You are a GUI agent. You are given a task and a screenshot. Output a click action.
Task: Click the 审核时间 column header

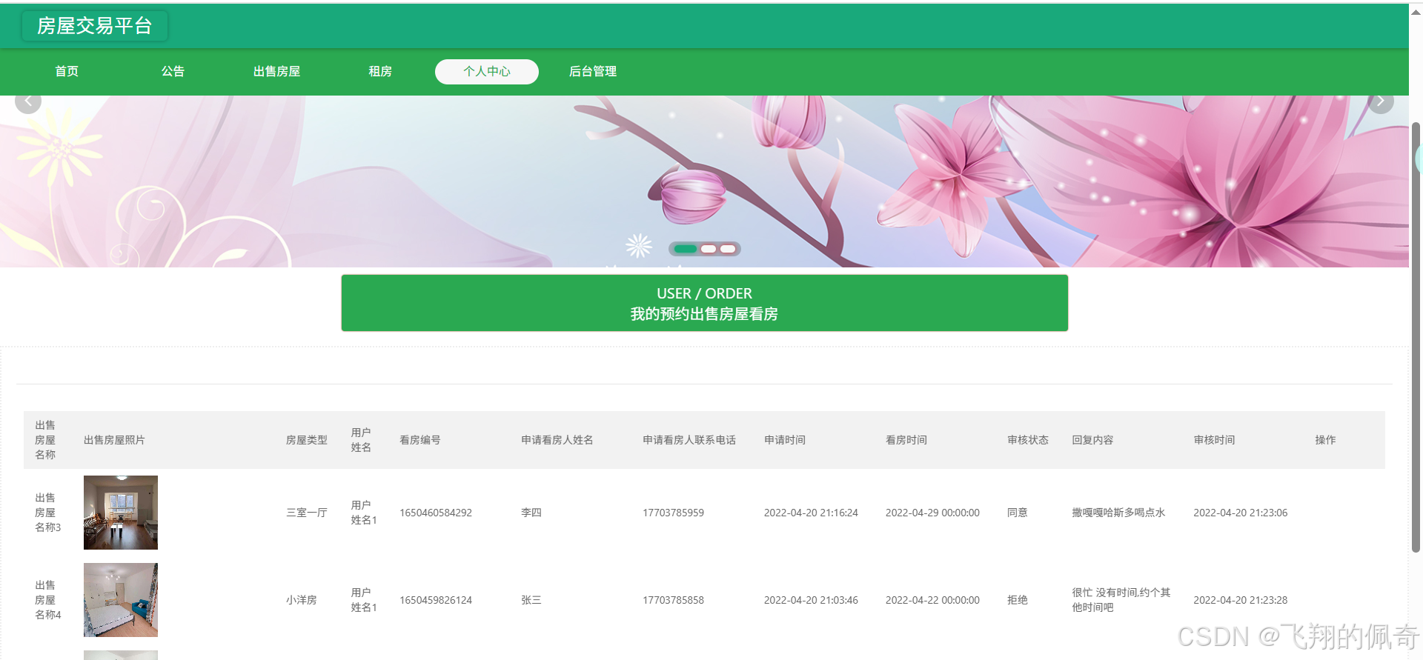(x=1214, y=440)
